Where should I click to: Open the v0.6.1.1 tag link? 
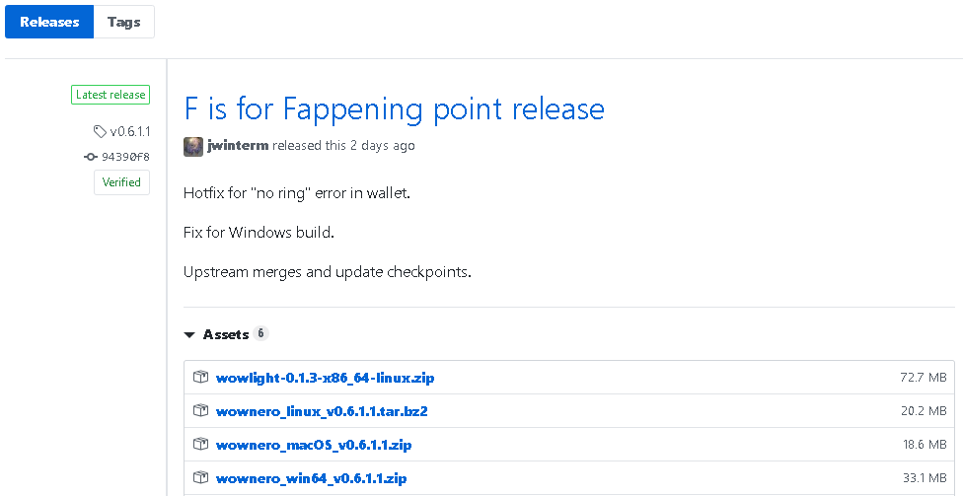click(x=129, y=131)
